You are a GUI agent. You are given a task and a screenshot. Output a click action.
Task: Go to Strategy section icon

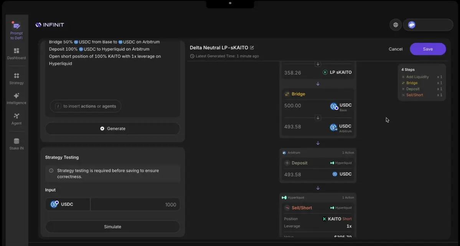[16, 76]
